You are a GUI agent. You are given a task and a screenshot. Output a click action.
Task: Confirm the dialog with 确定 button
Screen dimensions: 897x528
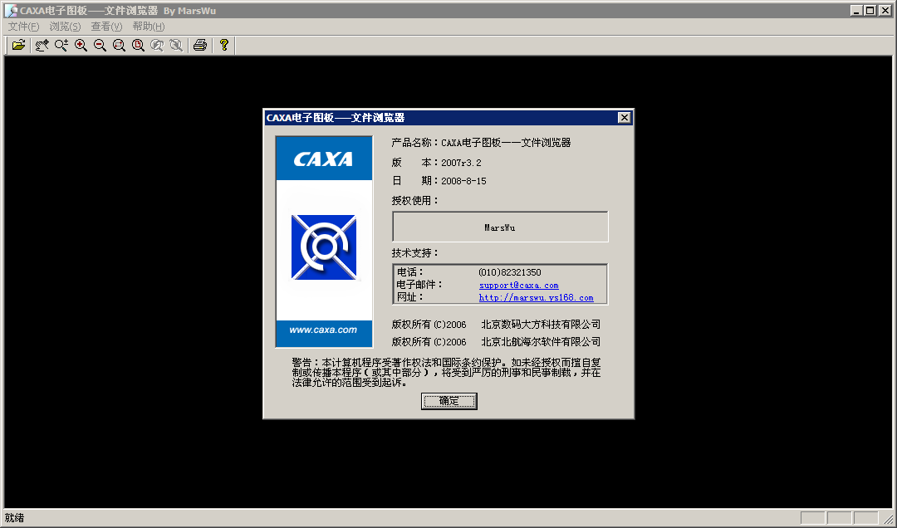(448, 401)
